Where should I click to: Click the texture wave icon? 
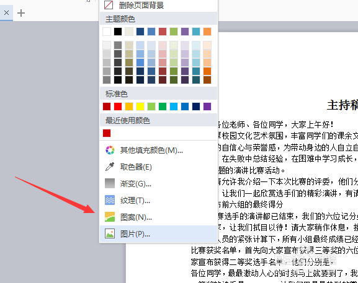(110, 200)
